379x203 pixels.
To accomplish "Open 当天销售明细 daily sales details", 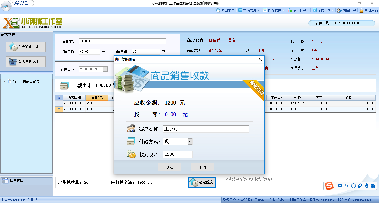I will pyautogui.click(x=26, y=47).
